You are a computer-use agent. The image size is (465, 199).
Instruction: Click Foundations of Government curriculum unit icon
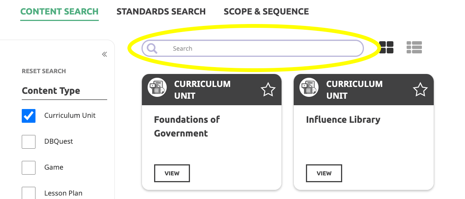[157, 87]
